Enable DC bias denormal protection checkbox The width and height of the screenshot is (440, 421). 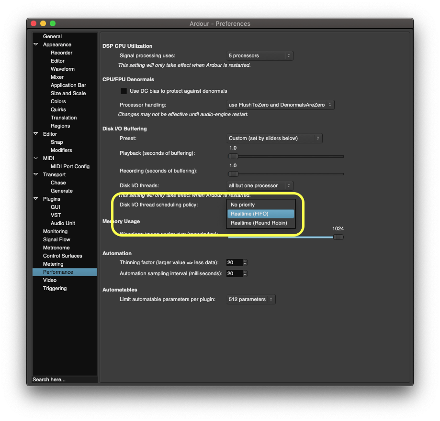(124, 91)
